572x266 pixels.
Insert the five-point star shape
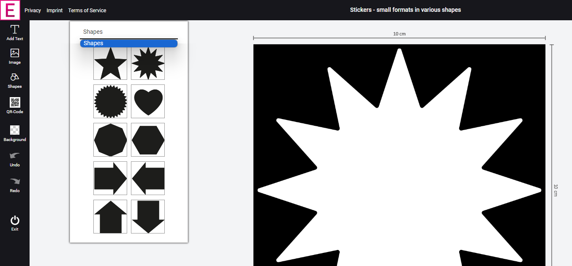coord(110,63)
